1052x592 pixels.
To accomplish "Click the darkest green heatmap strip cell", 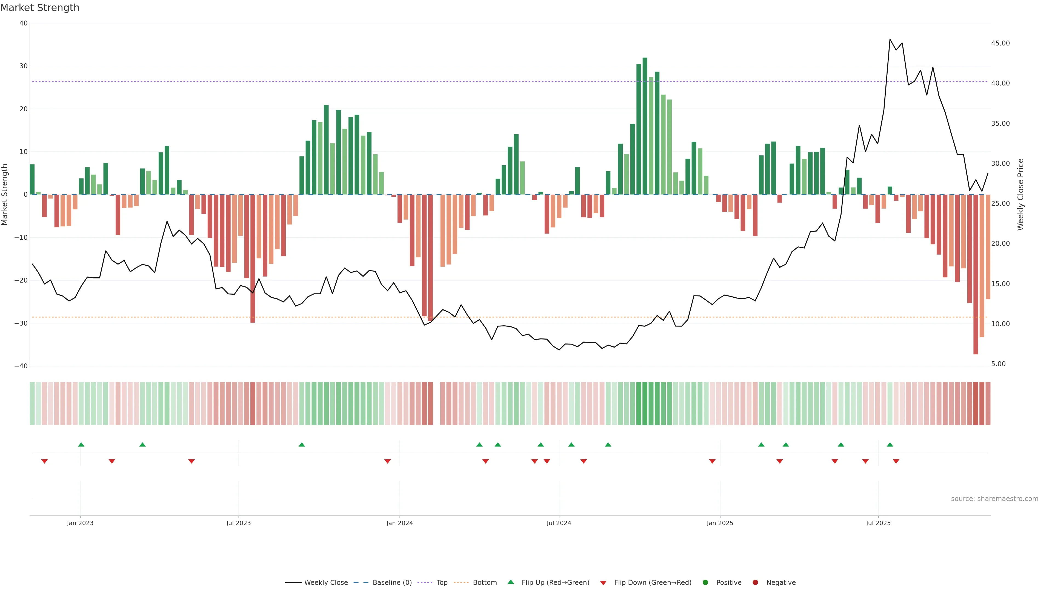I will pos(645,404).
